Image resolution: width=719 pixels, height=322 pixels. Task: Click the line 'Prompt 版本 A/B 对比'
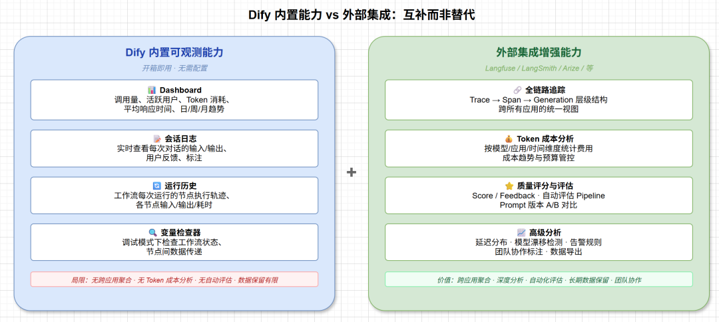click(x=539, y=205)
